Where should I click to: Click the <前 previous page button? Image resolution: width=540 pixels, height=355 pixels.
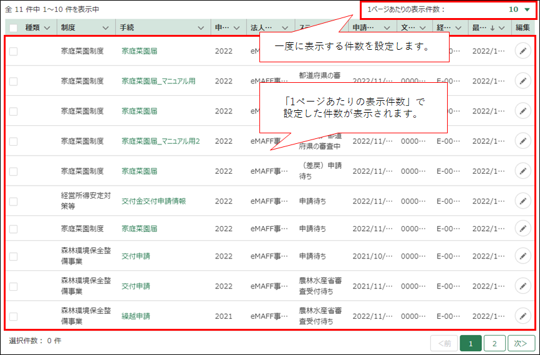pos(444,343)
